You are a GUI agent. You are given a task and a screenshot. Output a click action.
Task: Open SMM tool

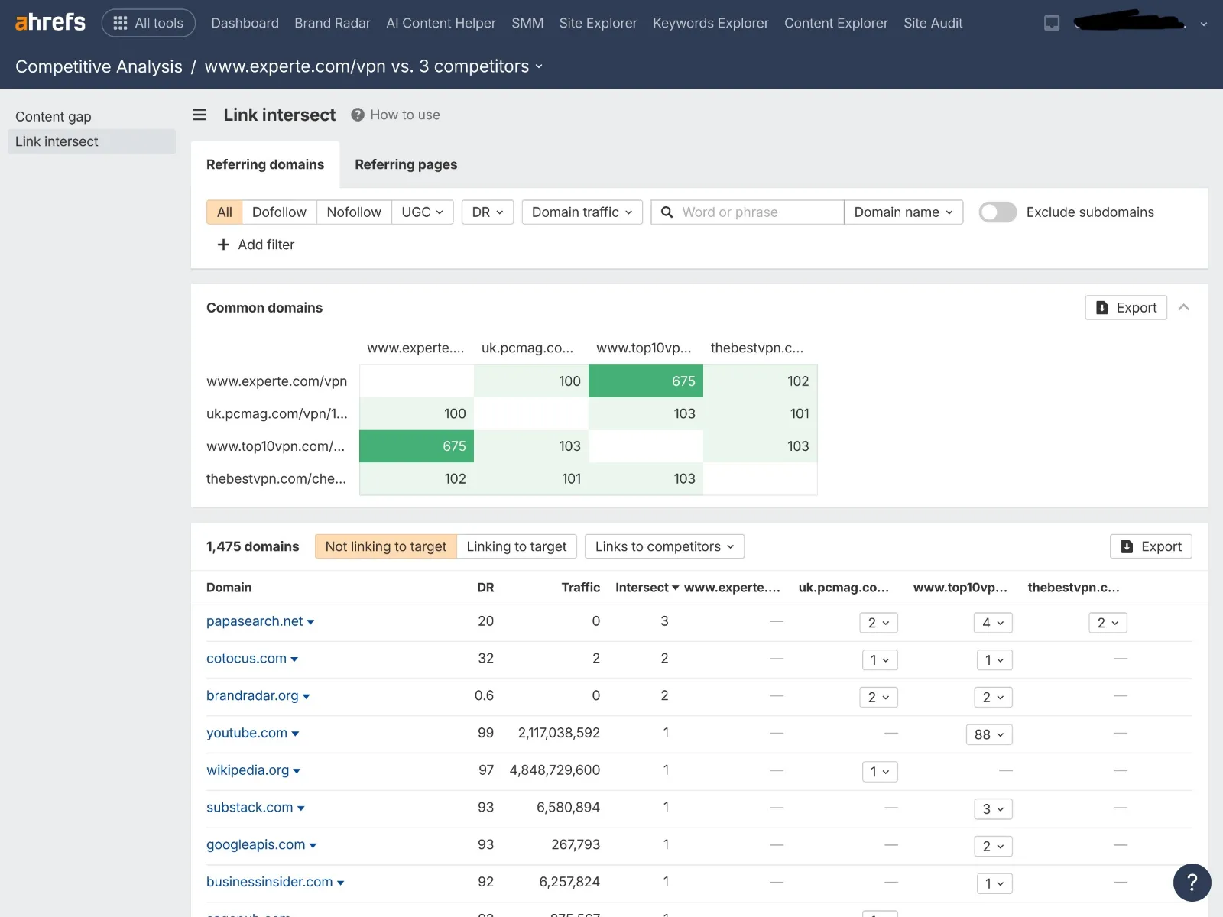[527, 23]
